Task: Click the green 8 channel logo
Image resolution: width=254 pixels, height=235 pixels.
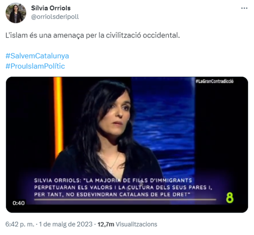Action: (230, 197)
